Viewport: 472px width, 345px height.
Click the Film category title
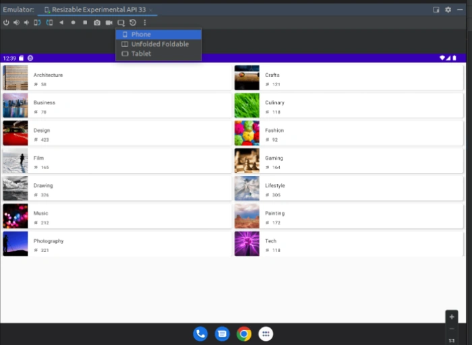[38, 158]
